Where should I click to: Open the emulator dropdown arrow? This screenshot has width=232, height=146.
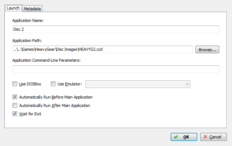tap(187, 84)
